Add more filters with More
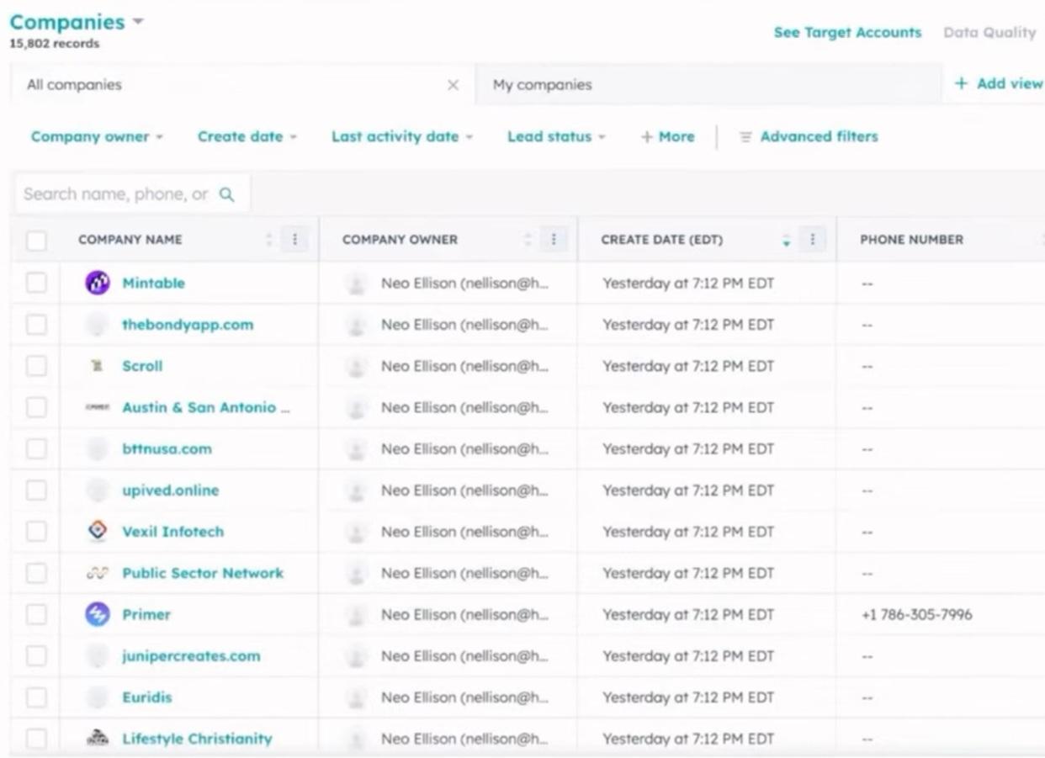Image resolution: width=1045 pixels, height=758 pixels. click(x=667, y=136)
